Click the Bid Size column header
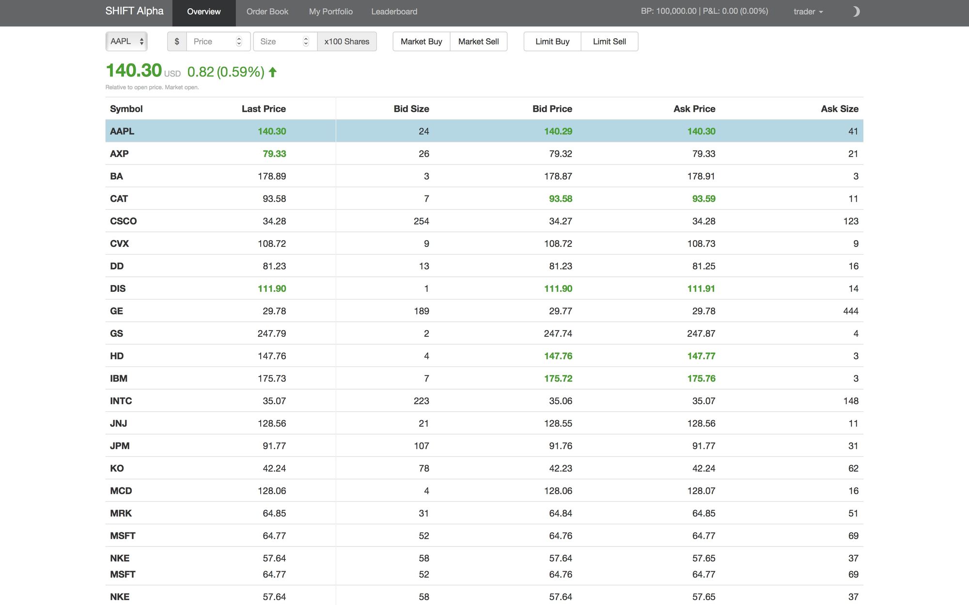The image size is (969, 605). [x=411, y=109]
